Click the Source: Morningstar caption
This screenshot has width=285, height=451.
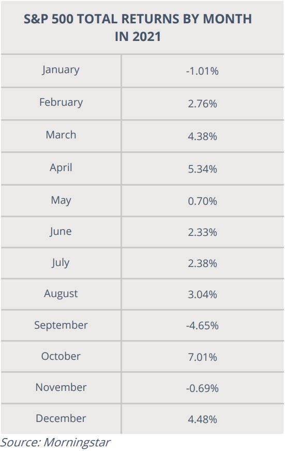coord(55,443)
